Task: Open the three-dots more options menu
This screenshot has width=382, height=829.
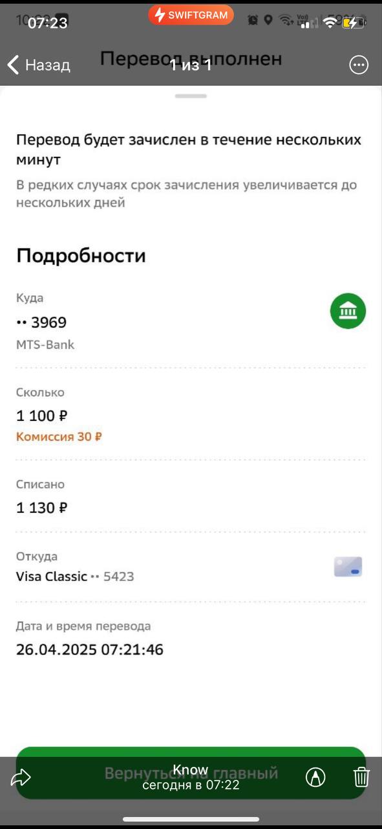Action: click(359, 65)
